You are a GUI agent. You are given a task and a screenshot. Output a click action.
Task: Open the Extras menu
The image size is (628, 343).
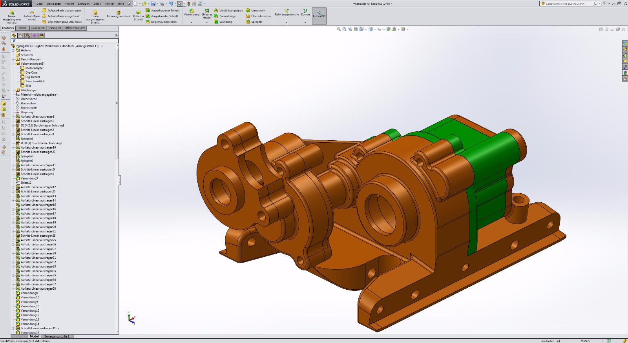97,4
